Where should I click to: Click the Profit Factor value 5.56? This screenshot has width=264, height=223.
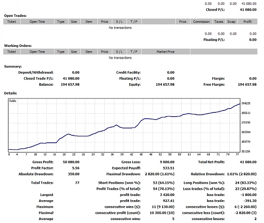click(x=76, y=168)
